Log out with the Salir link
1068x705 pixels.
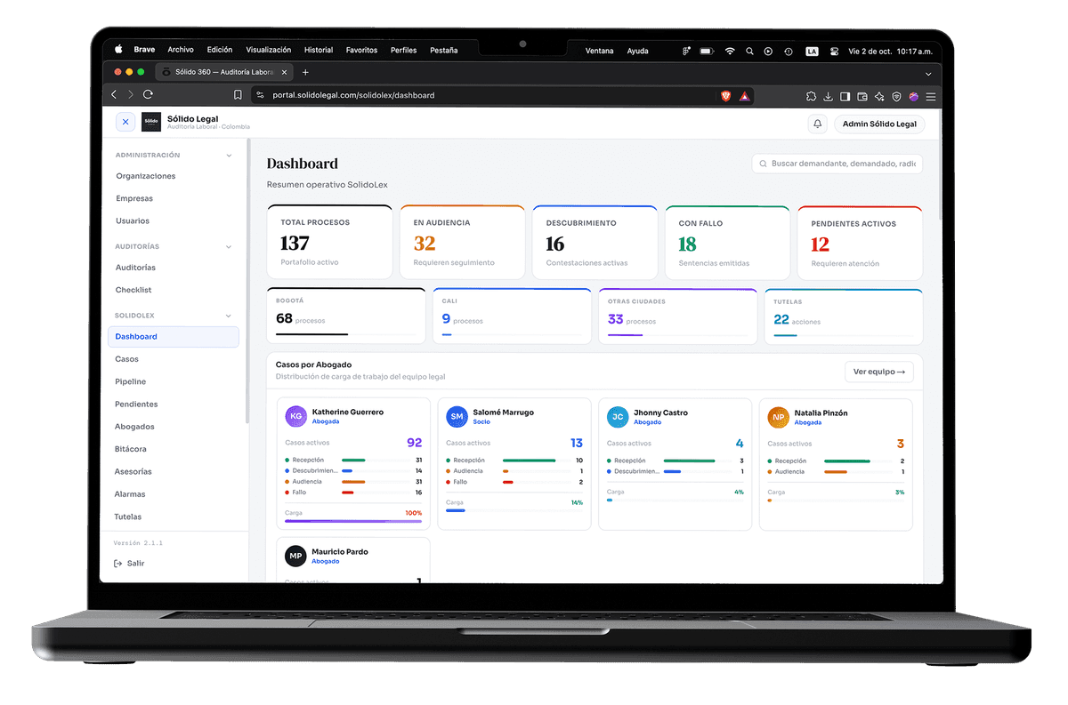(x=129, y=563)
